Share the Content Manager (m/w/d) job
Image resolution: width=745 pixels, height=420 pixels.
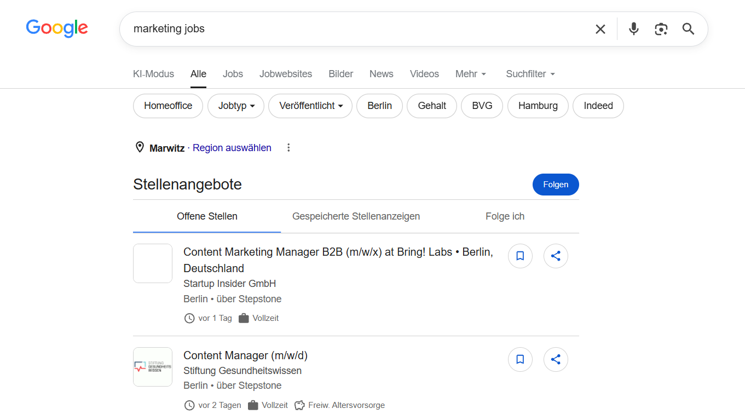tap(556, 359)
